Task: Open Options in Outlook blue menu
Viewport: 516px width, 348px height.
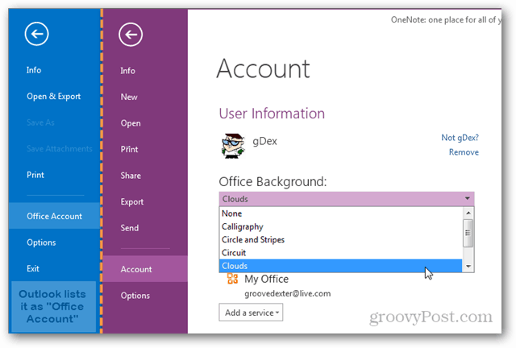Action: click(x=41, y=242)
